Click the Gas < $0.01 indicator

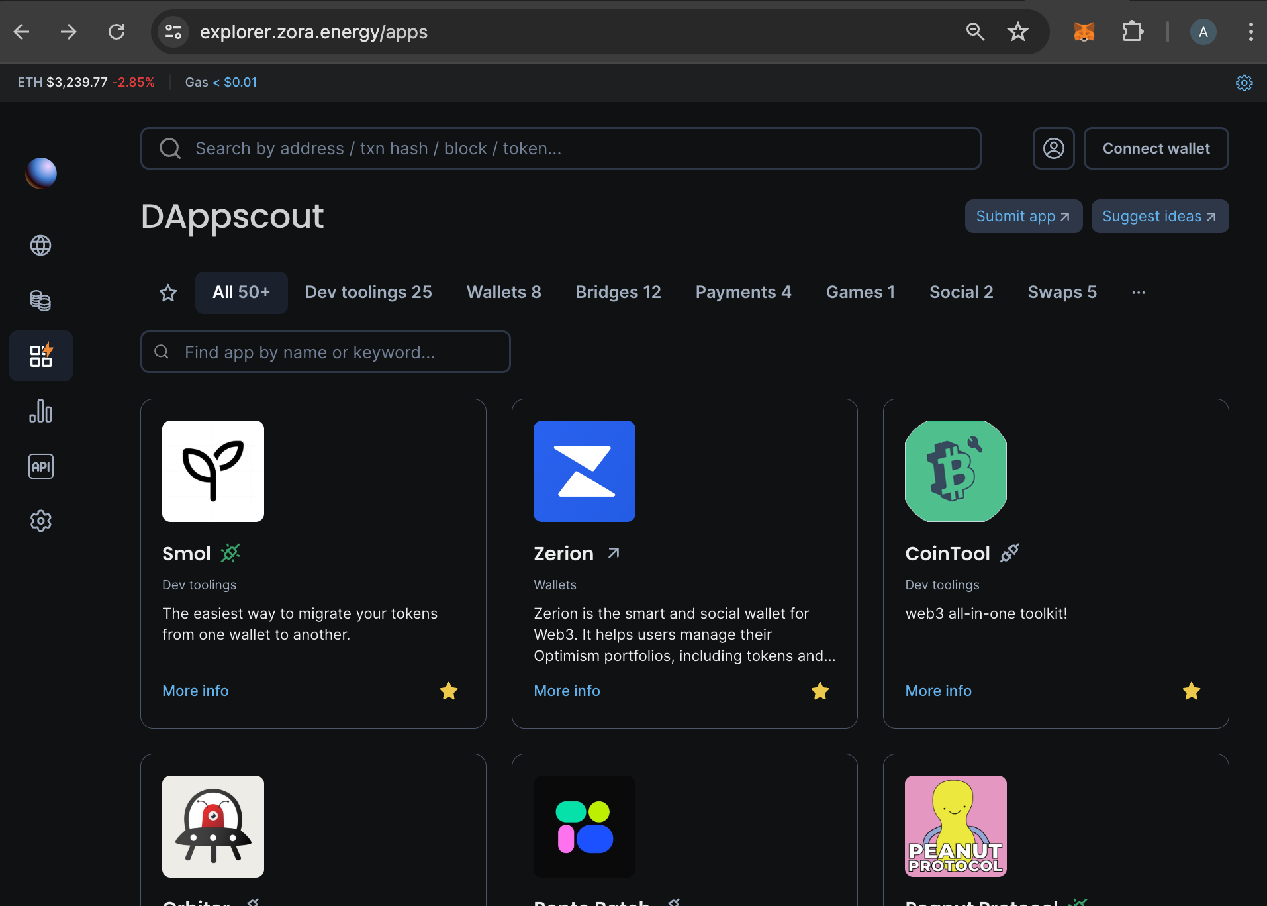(221, 83)
